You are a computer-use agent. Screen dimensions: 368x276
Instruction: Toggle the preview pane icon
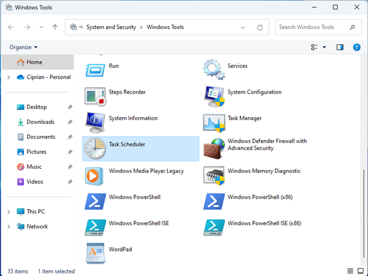[340, 47]
